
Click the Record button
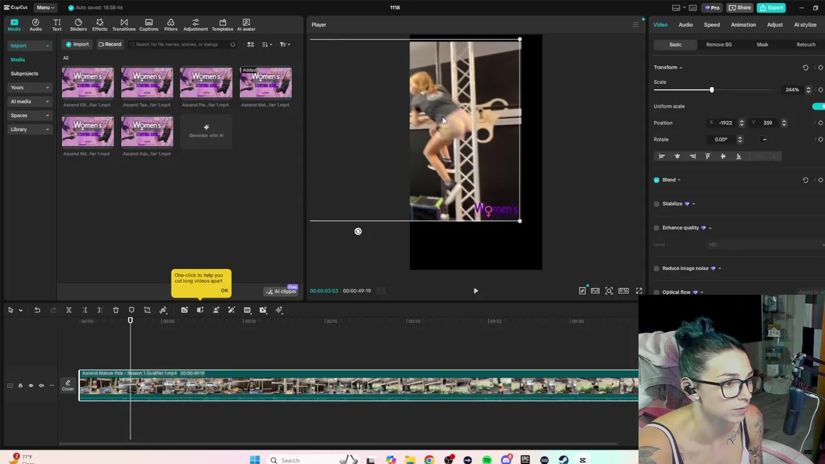pos(110,44)
